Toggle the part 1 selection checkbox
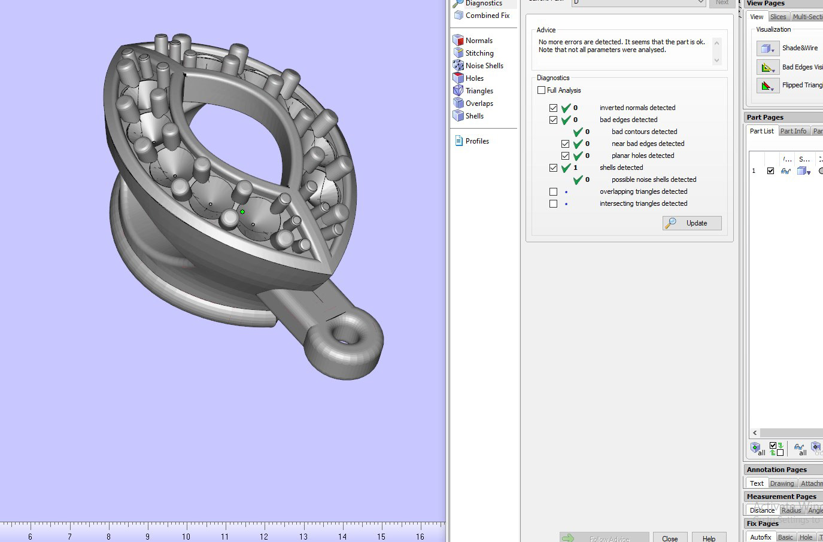The height and width of the screenshot is (542, 823). pyautogui.click(x=770, y=171)
